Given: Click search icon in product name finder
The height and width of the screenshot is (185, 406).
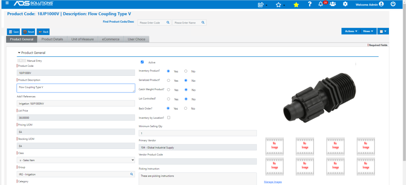Looking at the screenshot, I should coord(203,23).
